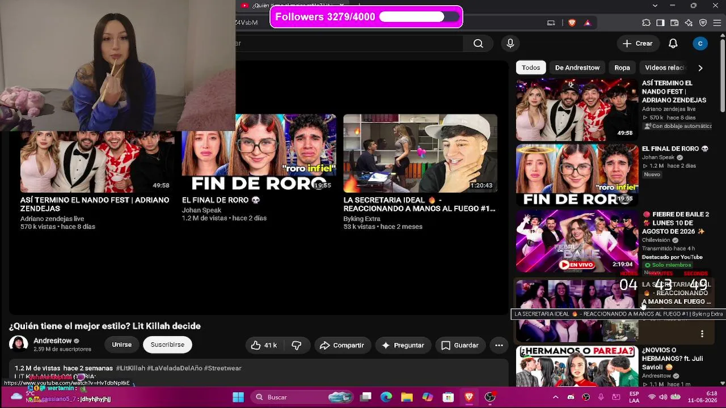Viewport: 726px width, 408px height.
Task: Open Task View on the taskbar
Action: click(x=366, y=397)
